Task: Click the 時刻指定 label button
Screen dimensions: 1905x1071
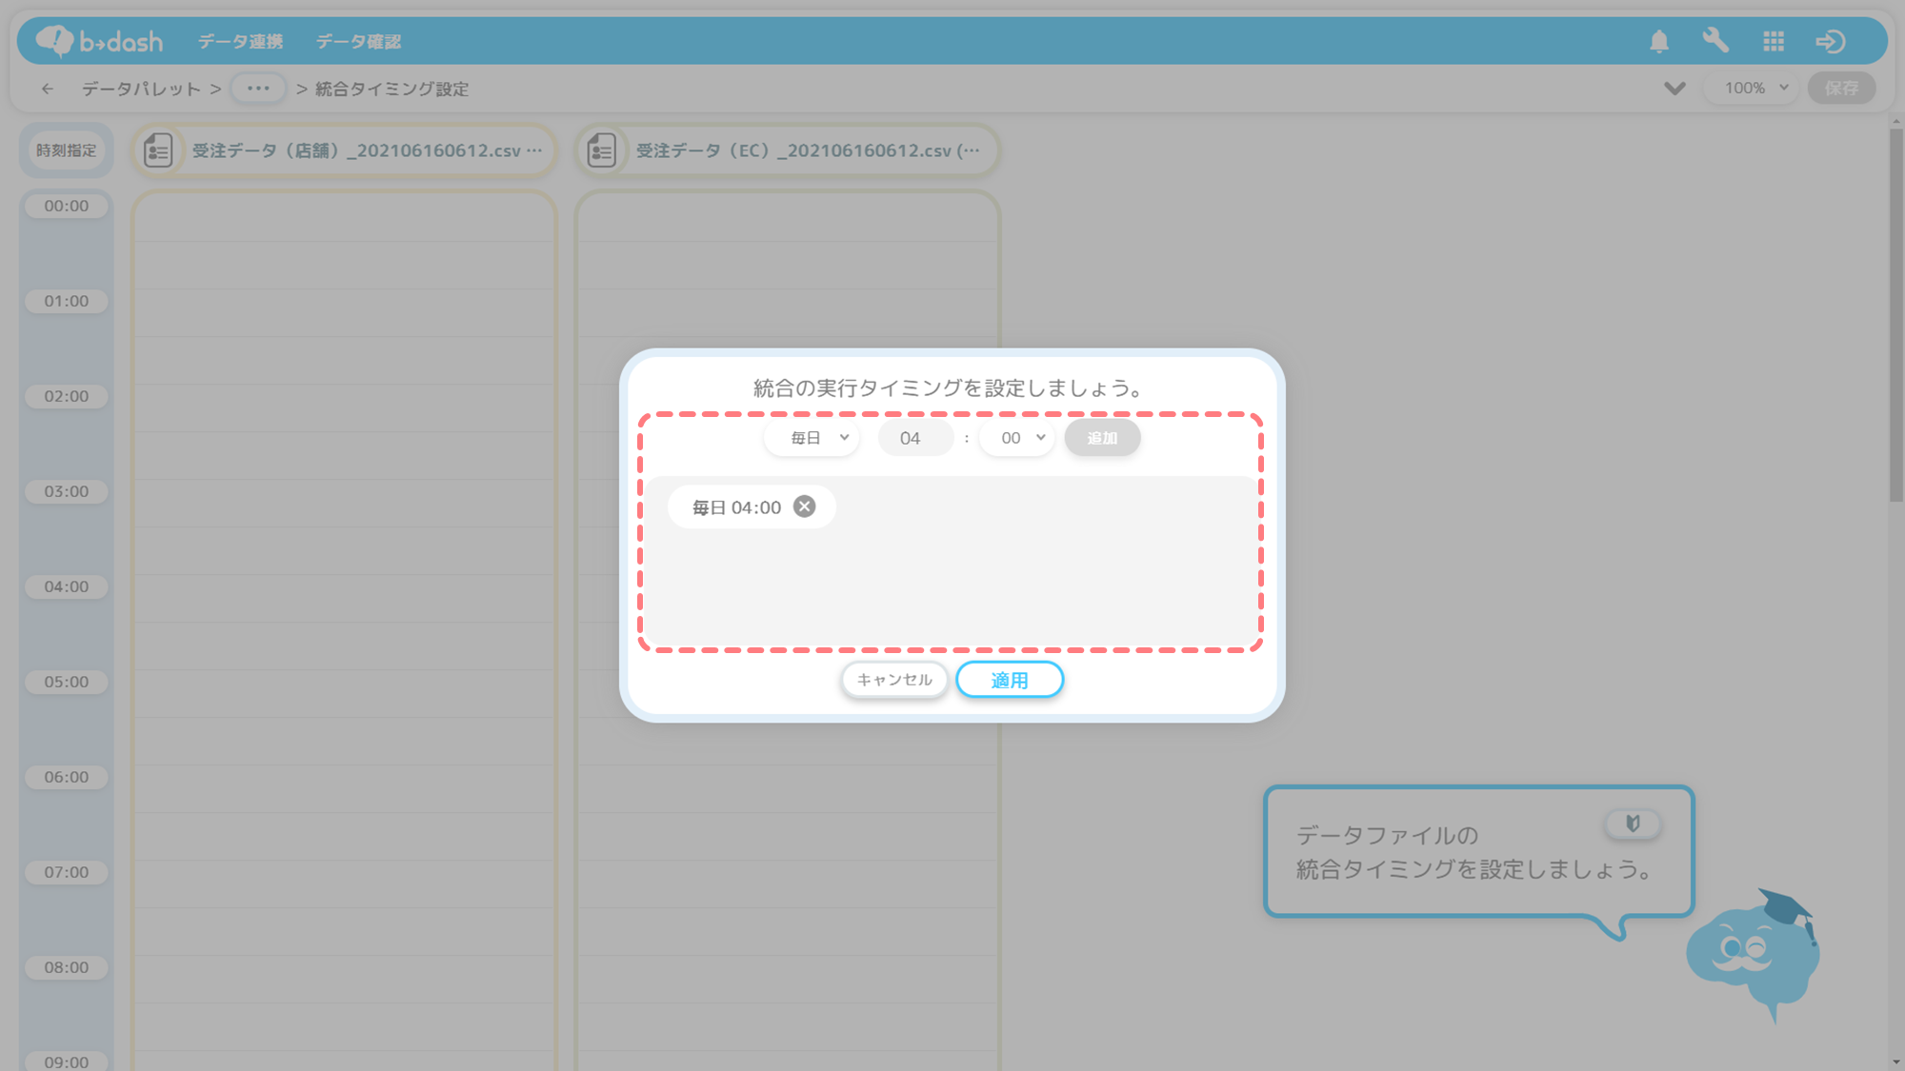Action: 67,150
